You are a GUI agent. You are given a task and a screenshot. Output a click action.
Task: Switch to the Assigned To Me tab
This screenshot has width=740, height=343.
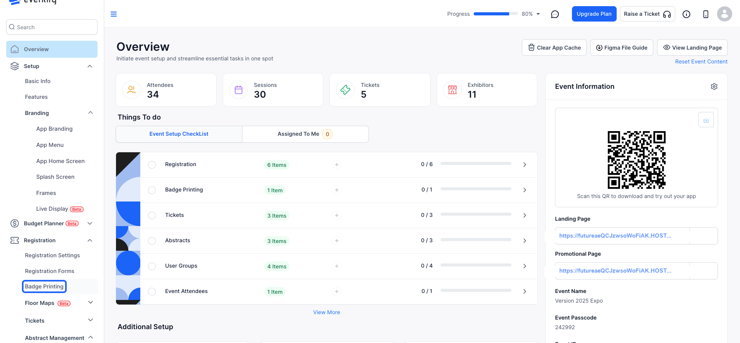pos(305,134)
